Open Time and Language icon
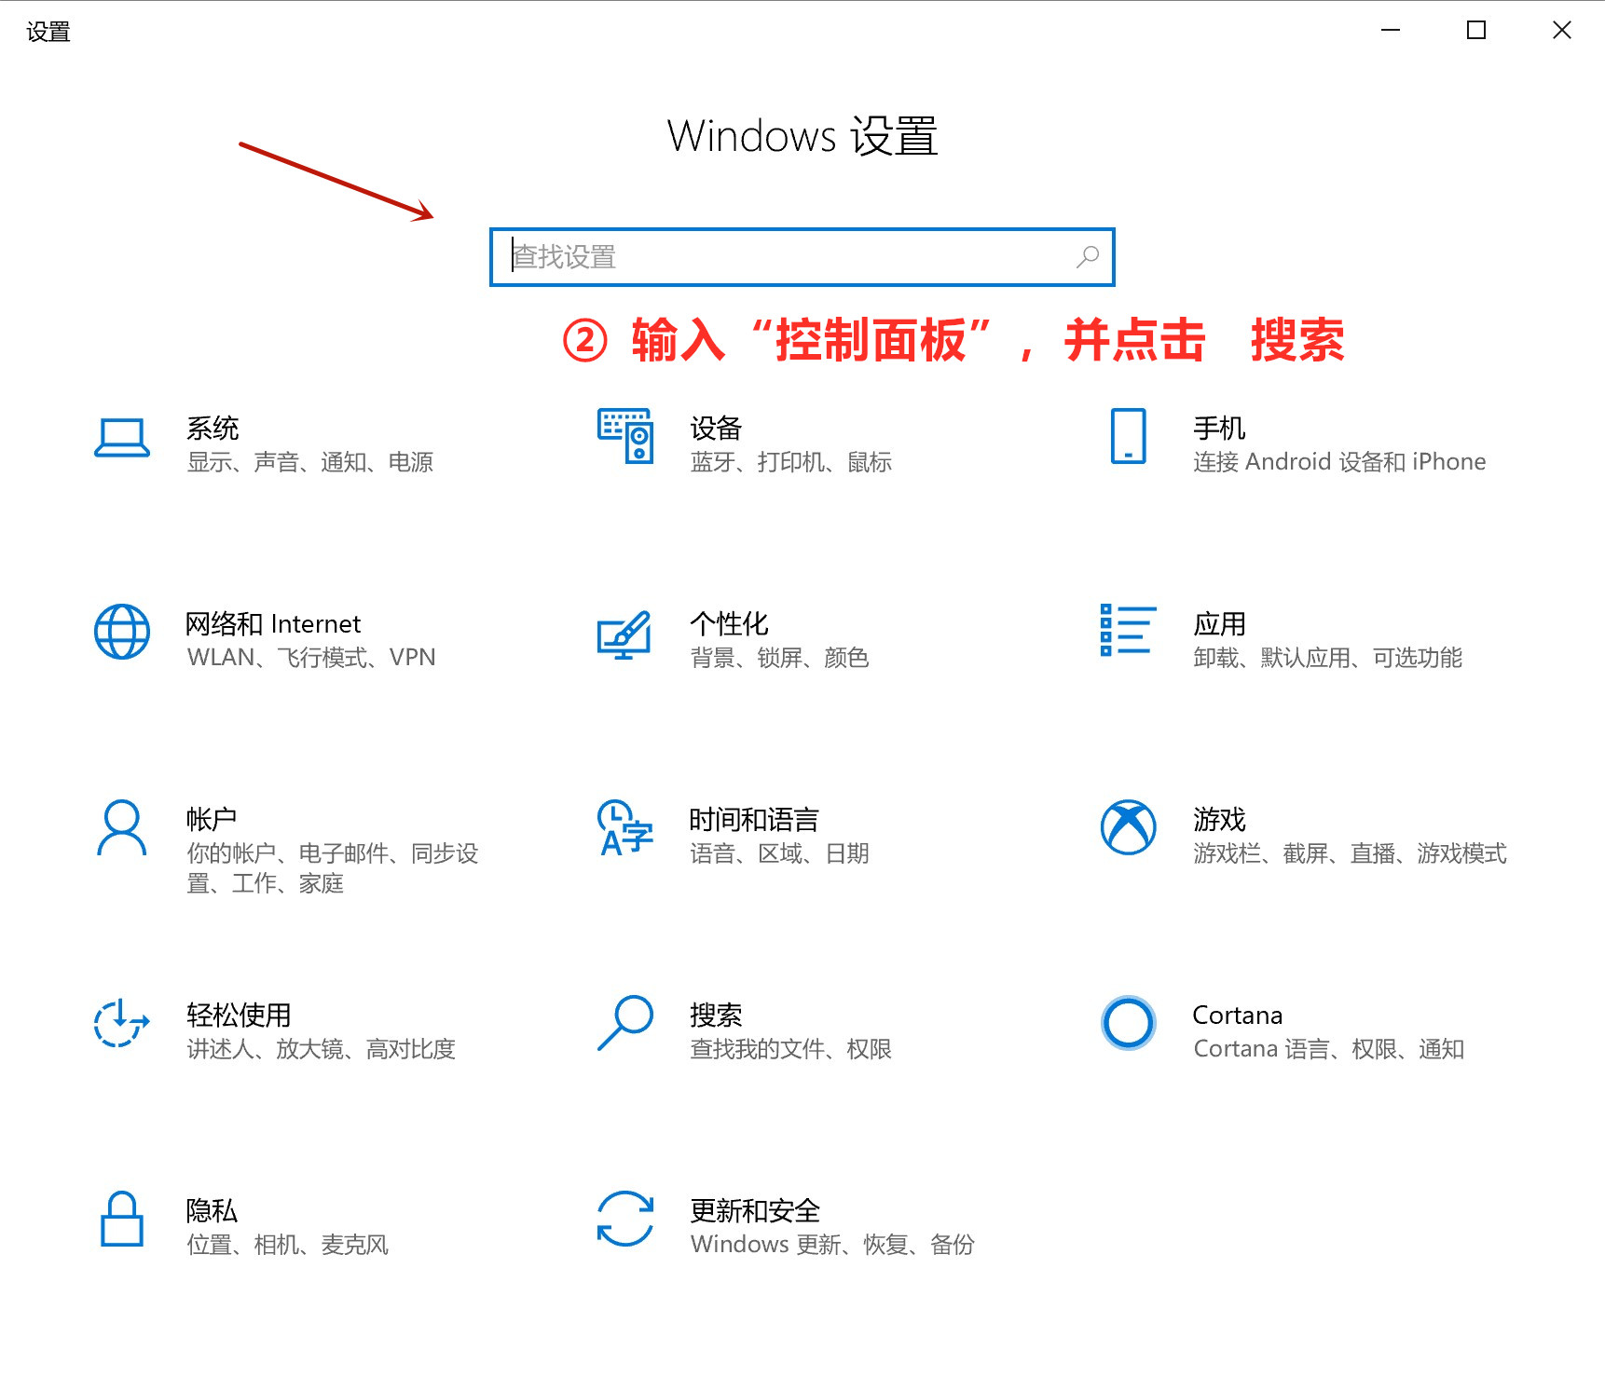 click(624, 827)
